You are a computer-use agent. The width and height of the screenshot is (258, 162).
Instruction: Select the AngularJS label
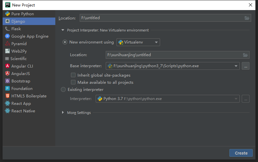(x=20, y=73)
